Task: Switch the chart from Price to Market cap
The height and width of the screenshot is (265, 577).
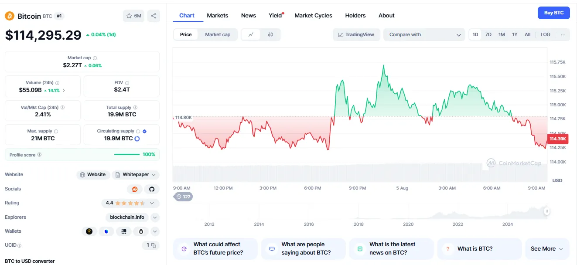Action: click(218, 34)
